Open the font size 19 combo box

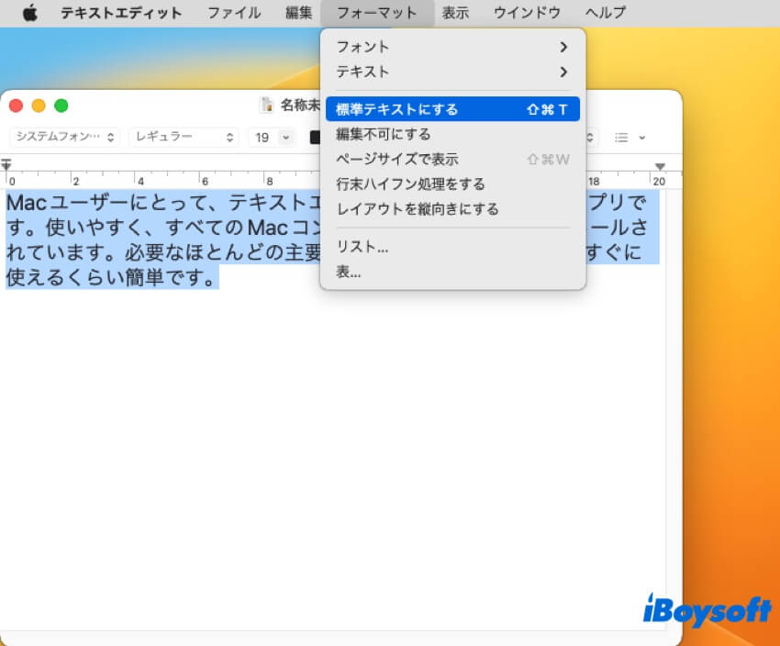click(x=272, y=138)
